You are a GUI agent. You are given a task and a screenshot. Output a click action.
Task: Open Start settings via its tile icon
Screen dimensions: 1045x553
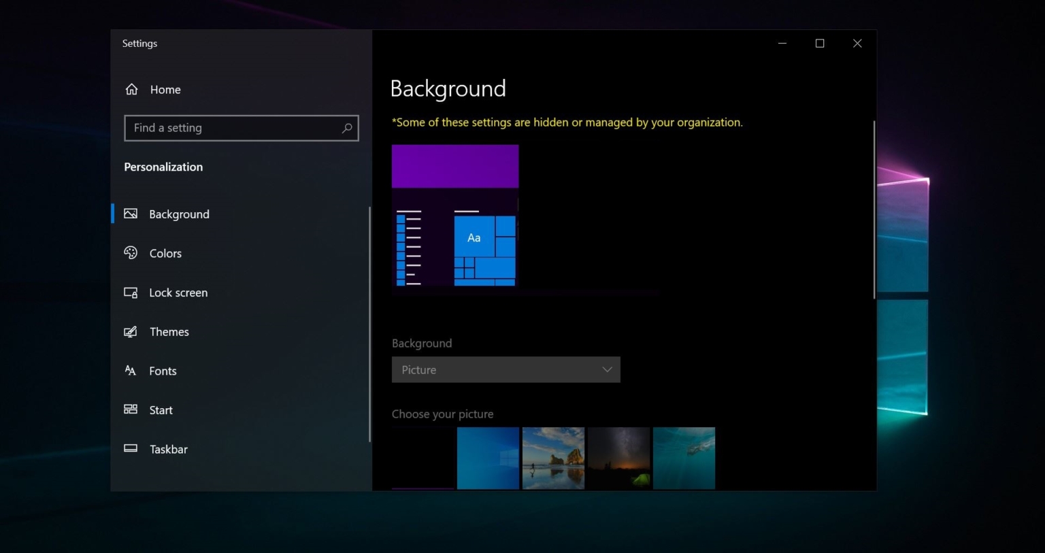coord(129,409)
